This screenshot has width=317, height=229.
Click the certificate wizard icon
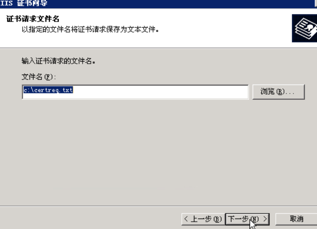click(304, 28)
